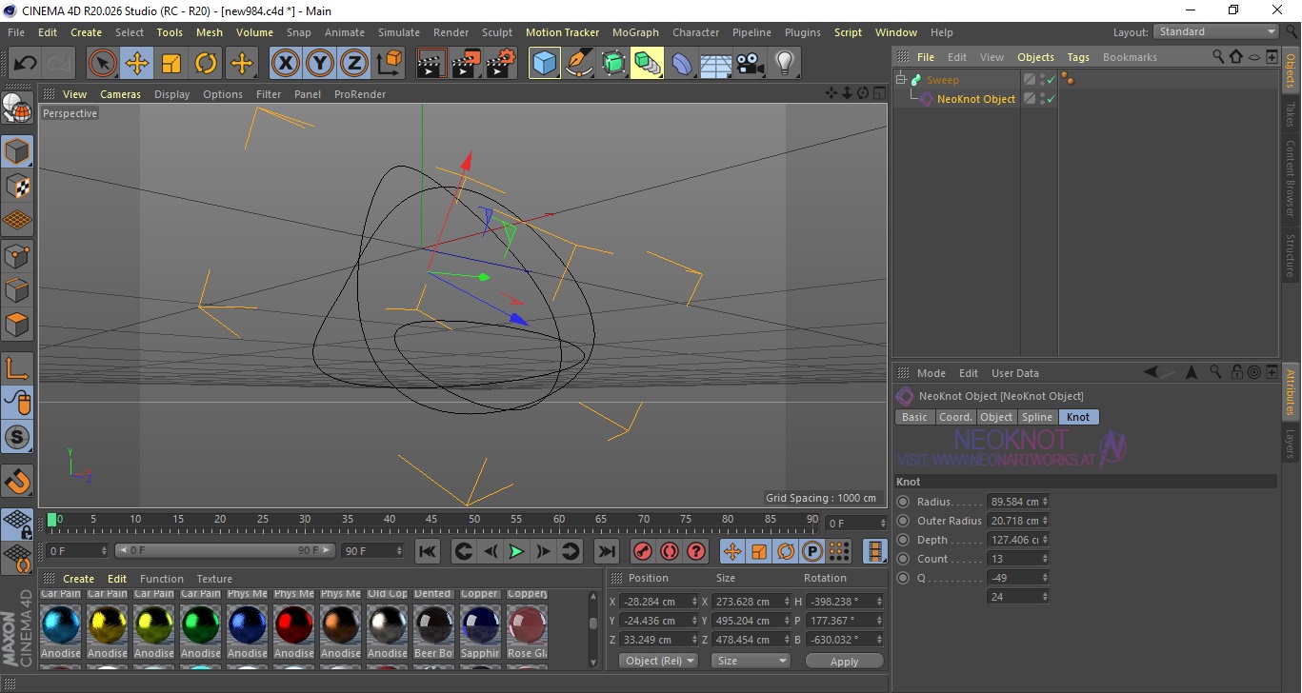Play the animation forwards
The image size is (1302, 693).
(516, 551)
